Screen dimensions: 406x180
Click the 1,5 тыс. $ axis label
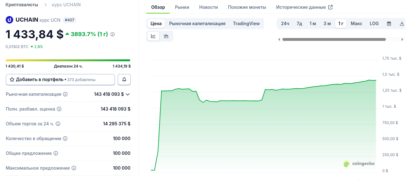click(x=391, y=74)
